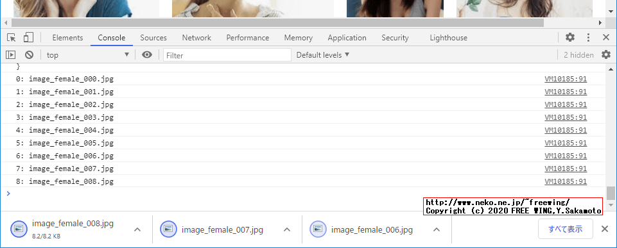The height and width of the screenshot is (248, 617).
Task: Open VM10185:91 link in image_female_008.jpg row
Action: pos(566,181)
